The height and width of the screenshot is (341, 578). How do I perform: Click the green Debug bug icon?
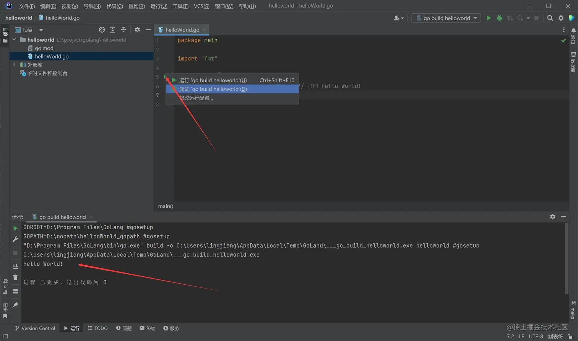[x=499, y=18]
